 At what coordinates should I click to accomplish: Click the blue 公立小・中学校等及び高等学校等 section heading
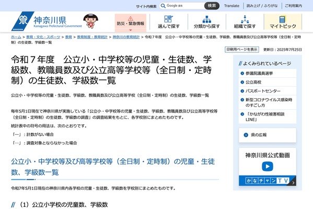[x=113, y=167]
